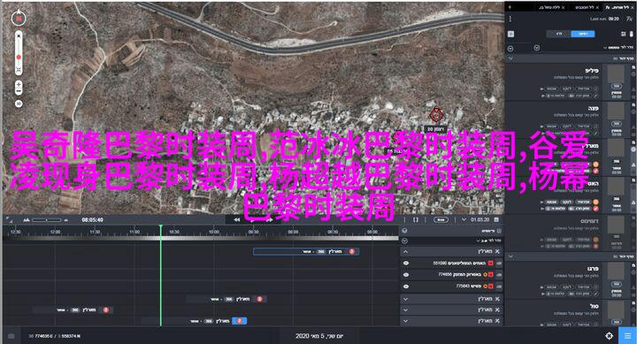Select the grey inactive segment of the view toggle
Image resolution: width=637 pixels, height=344 pixels.
[558, 34]
